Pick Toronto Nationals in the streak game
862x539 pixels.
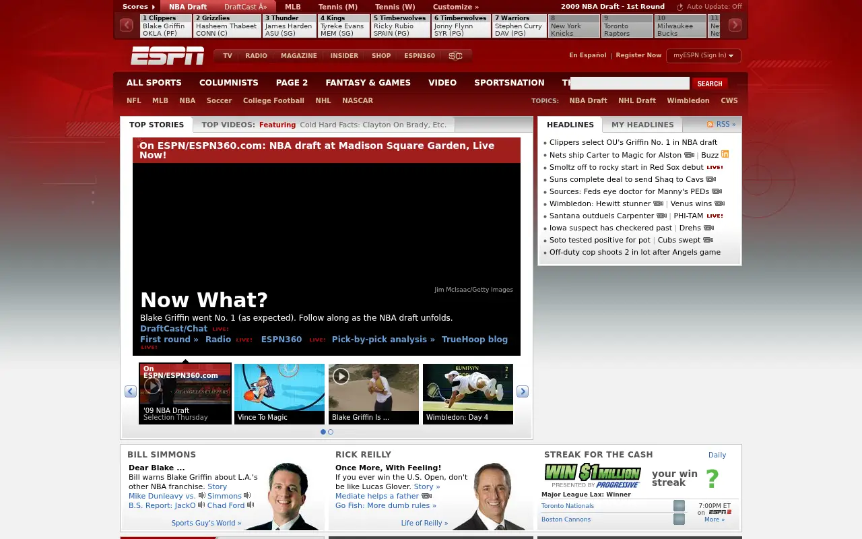679,506
